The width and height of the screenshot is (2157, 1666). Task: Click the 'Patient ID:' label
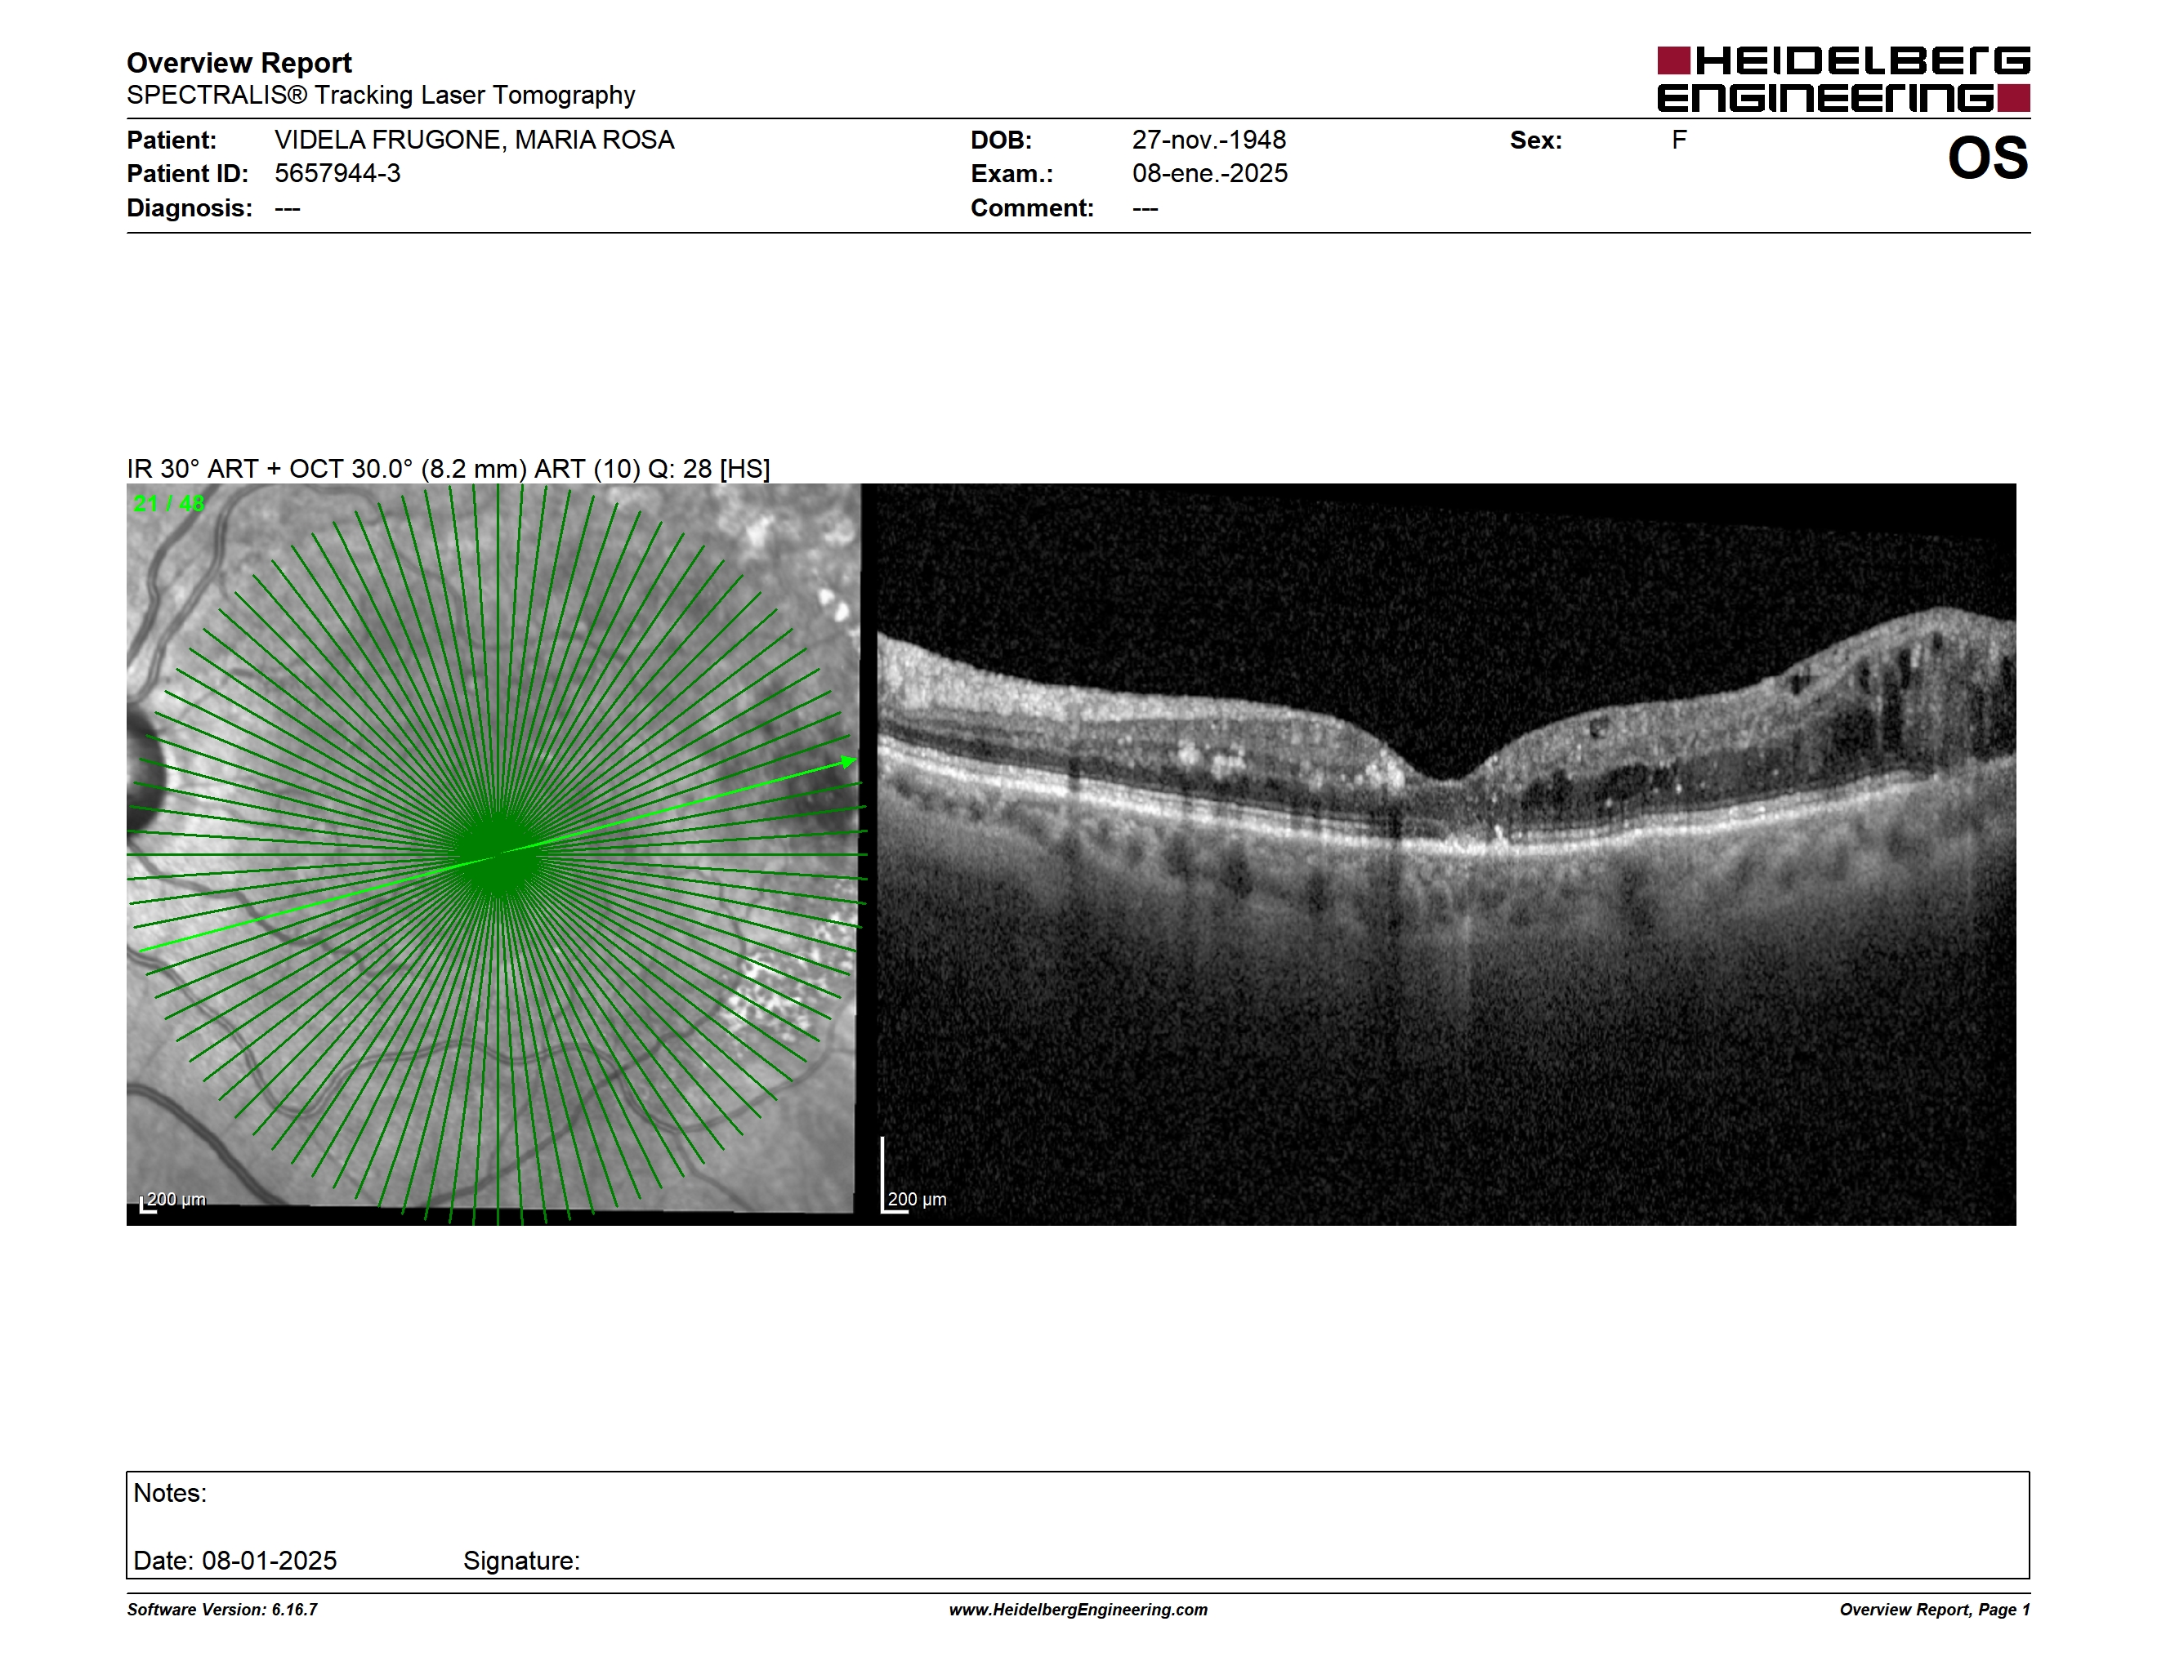[x=188, y=174]
